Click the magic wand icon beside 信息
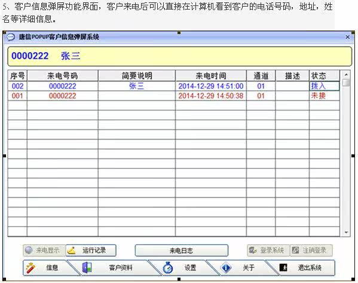 tap(30, 267)
